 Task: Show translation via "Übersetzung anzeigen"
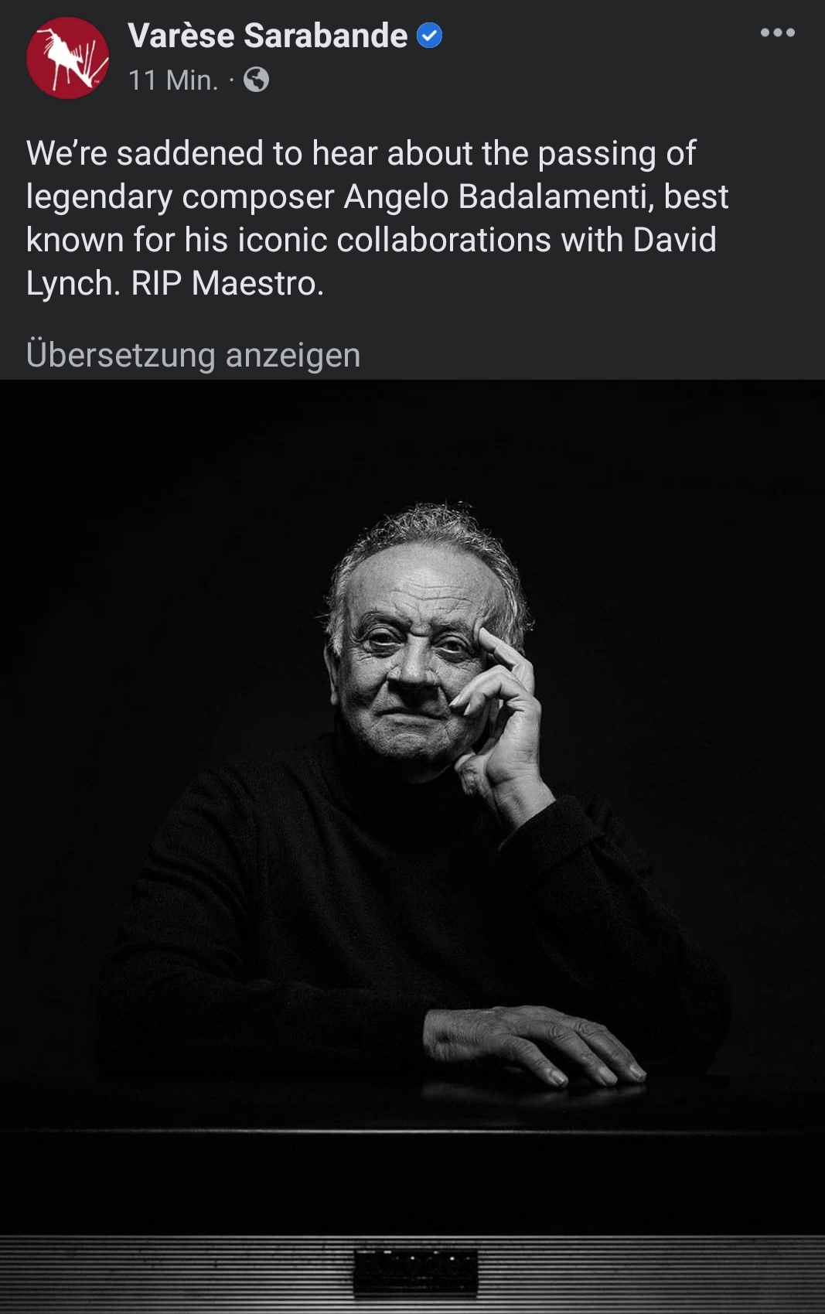(x=193, y=355)
